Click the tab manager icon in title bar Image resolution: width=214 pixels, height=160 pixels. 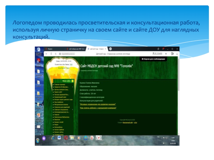pos(158,49)
